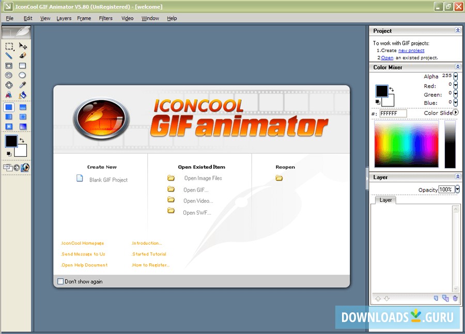Collapse the Color Mixer panel
The width and height of the screenshot is (465, 334).
tap(458, 67)
